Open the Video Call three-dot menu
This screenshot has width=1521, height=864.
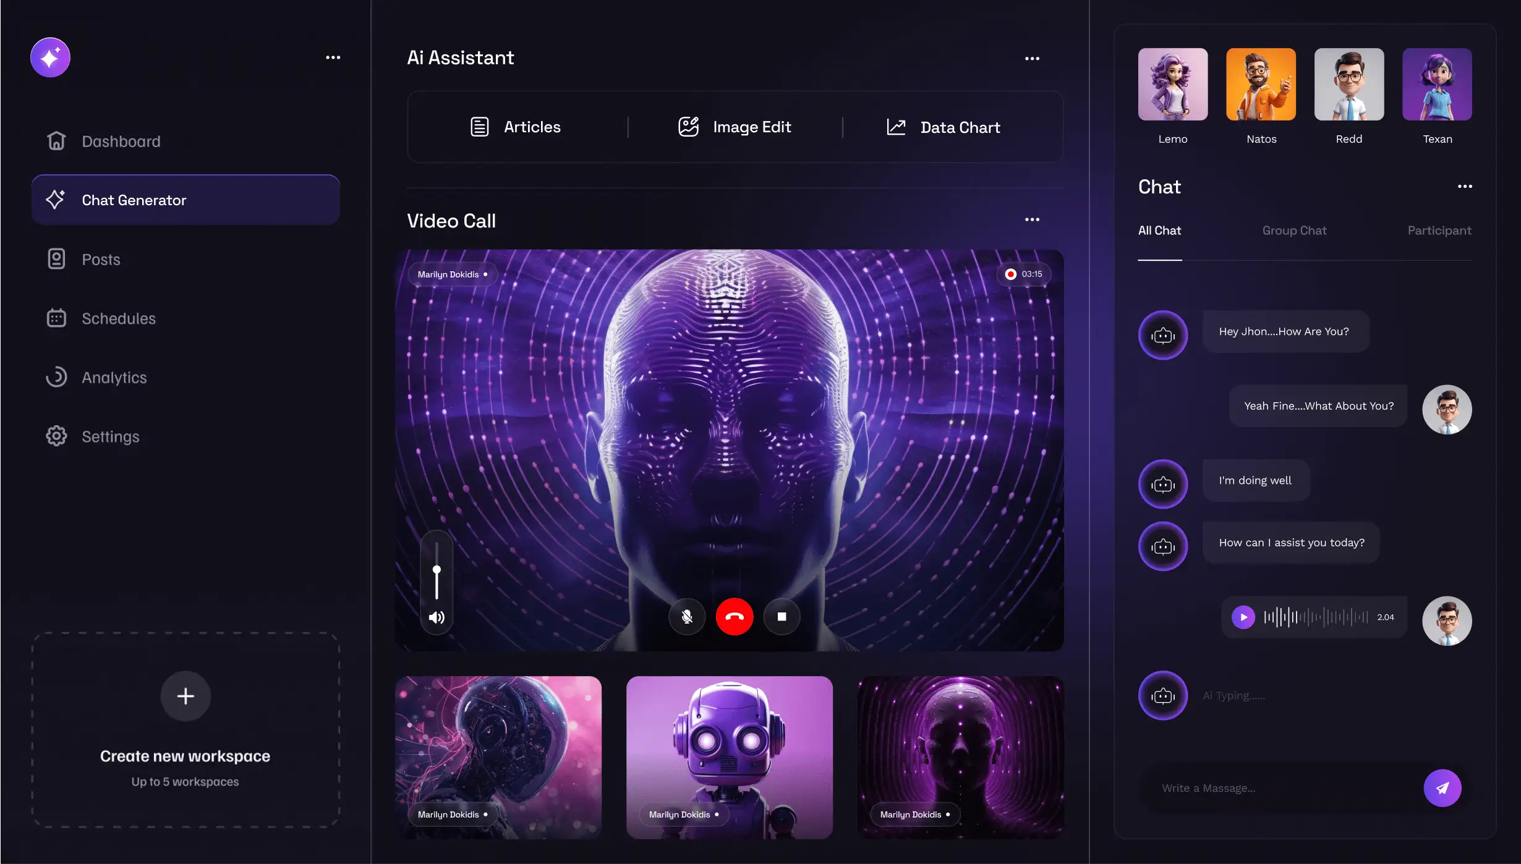tap(1032, 220)
